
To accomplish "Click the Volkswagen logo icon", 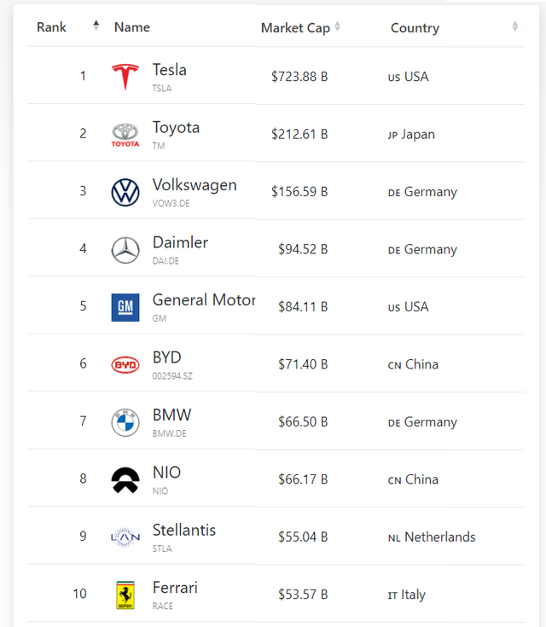I will pyautogui.click(x=125, y=192).
